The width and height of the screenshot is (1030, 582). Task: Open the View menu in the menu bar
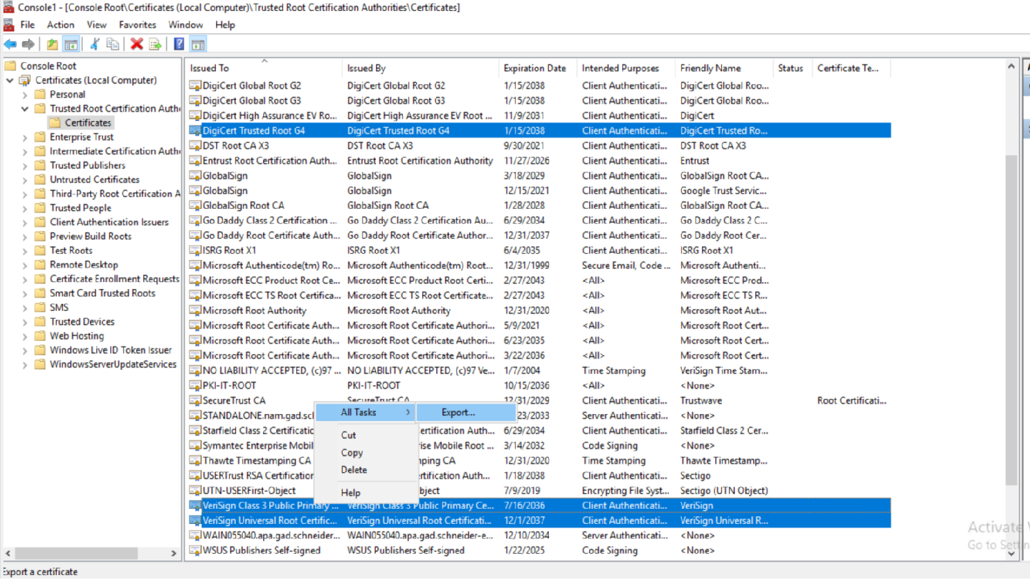[x=97, y=25]
